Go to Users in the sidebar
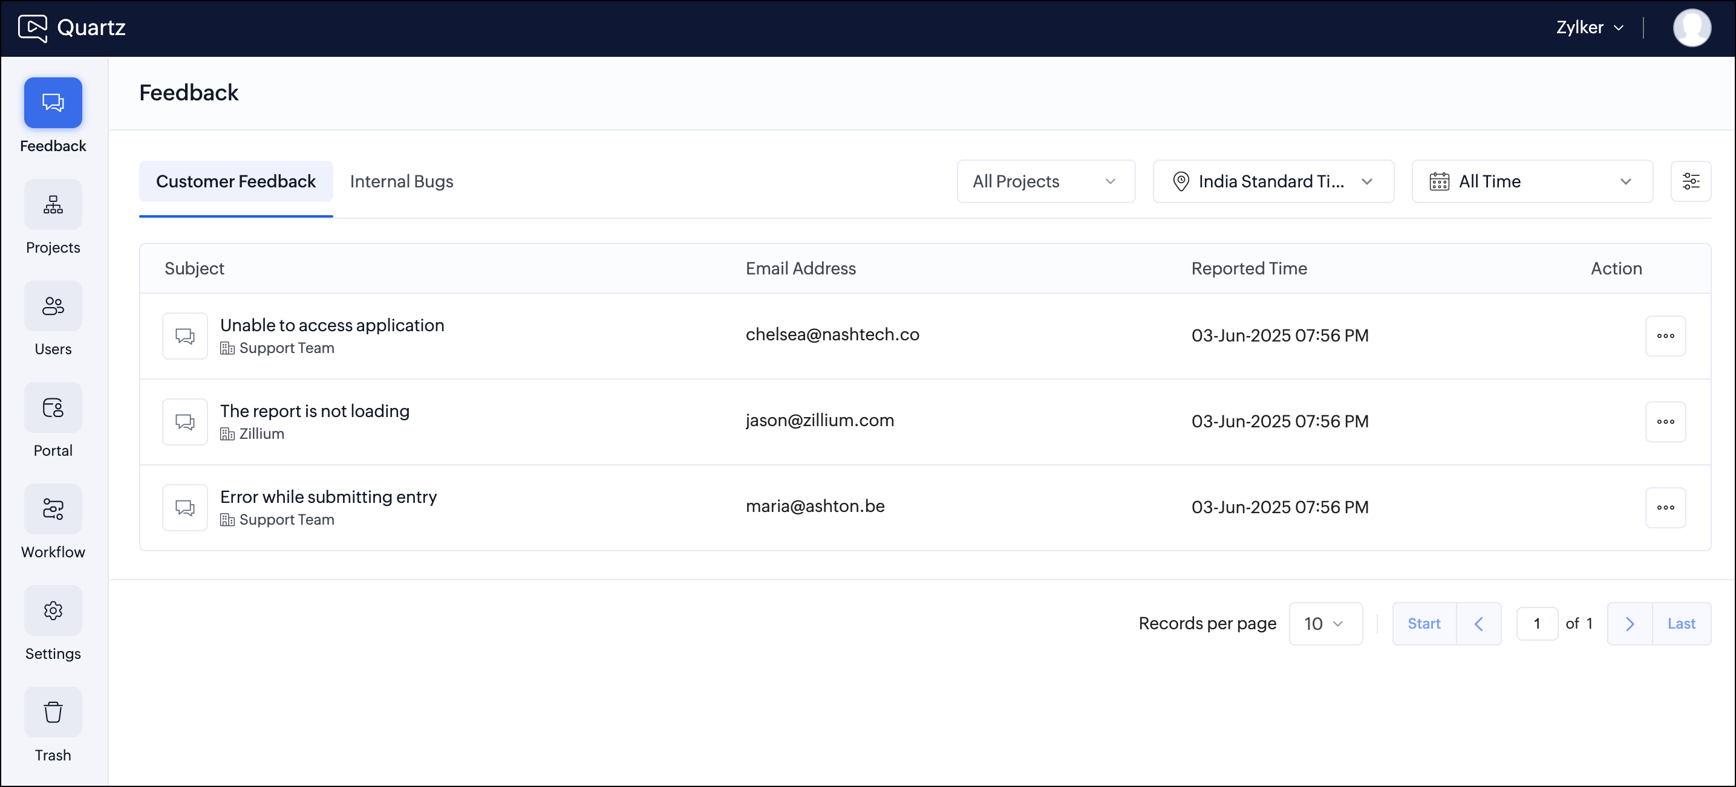 [53, 306]
